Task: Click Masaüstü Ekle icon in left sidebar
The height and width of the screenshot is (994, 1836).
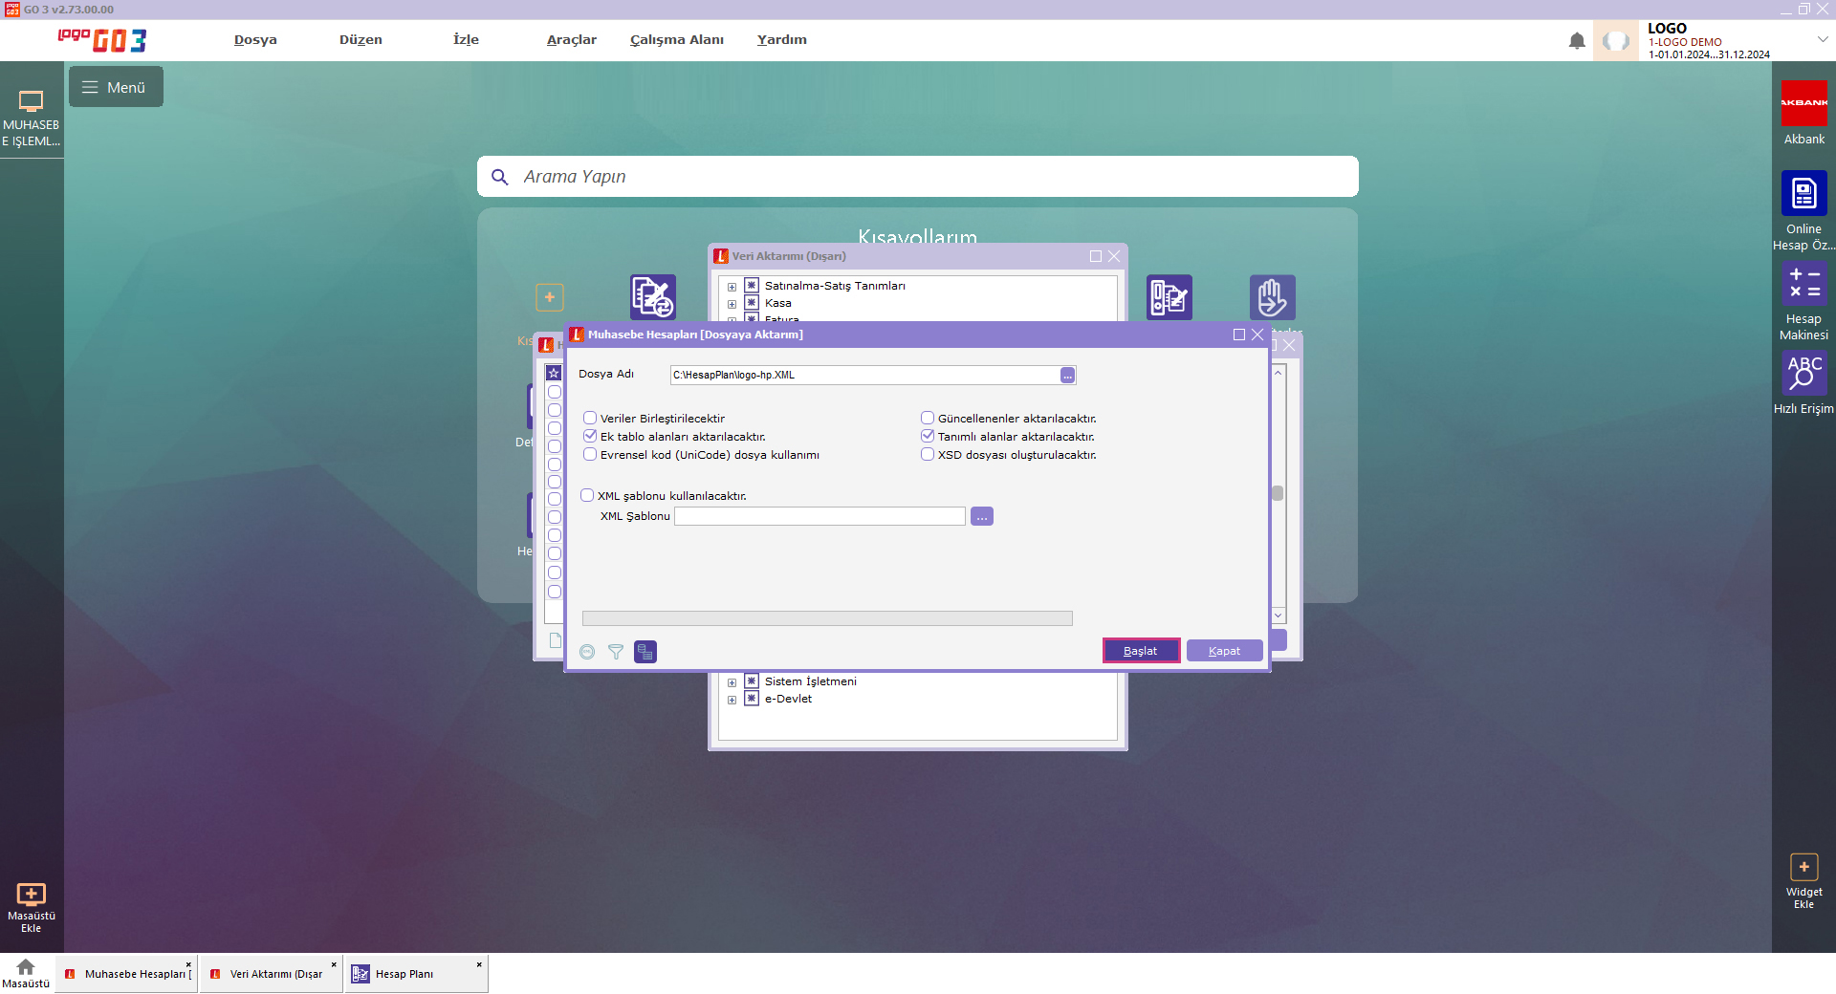Action: click(32, 895)
